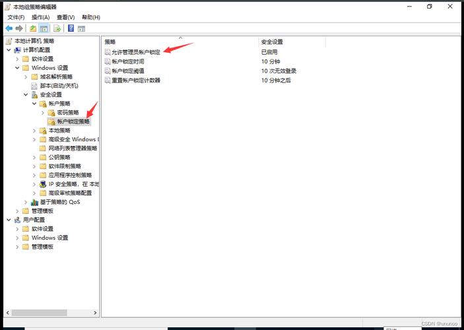
Task: Click the 用户配置 user icon
Action: point(17,220)
